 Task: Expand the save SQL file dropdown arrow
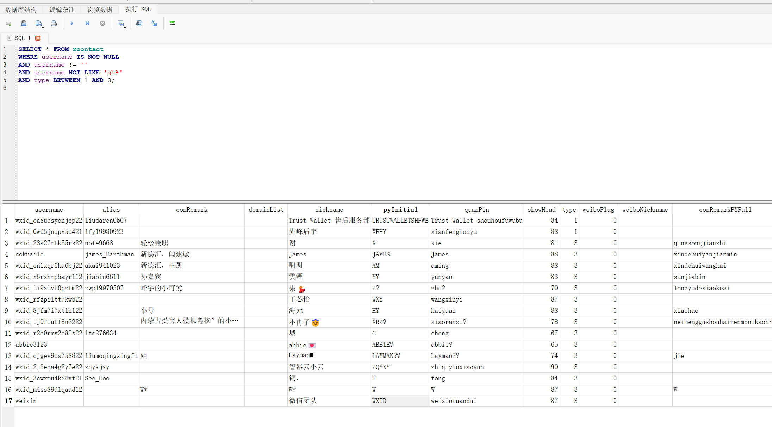pyautogui.click(x=43, y=27)
